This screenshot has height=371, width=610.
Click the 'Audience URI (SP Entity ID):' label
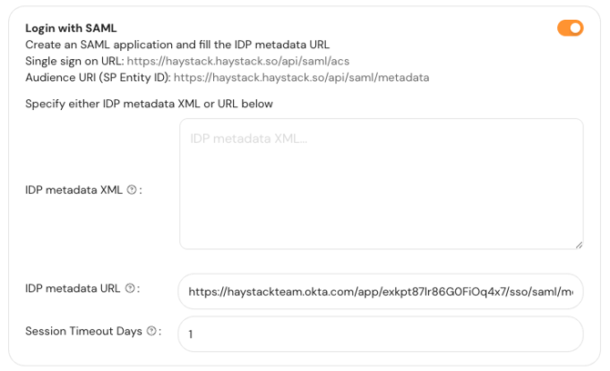(x=98, y=77)
